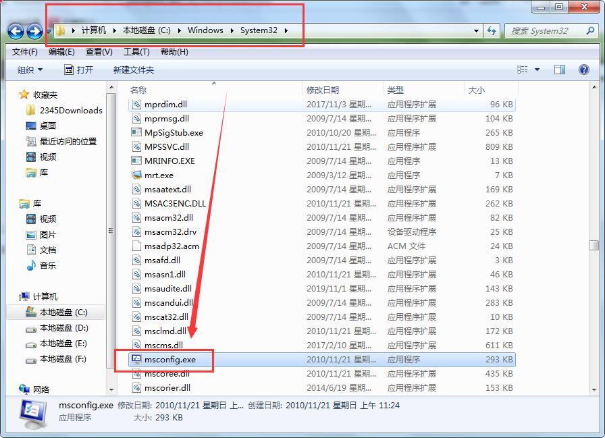Open recent pages dropdown next to Forward
The image size is (605, 438).
[49, 31]
